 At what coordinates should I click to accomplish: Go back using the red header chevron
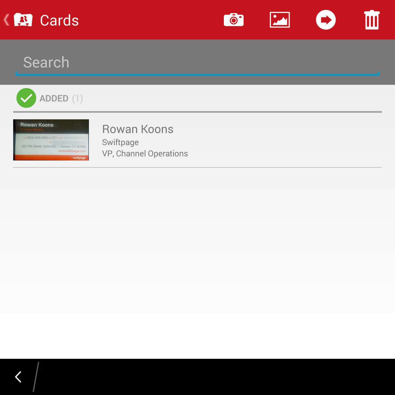[x=7, y=20]
